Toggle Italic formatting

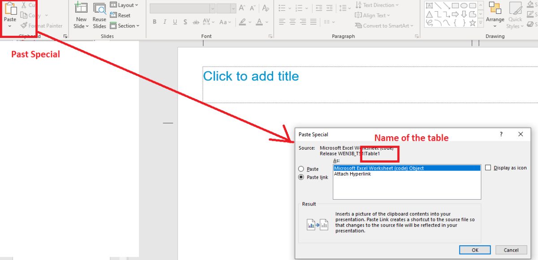click(165, 22)
